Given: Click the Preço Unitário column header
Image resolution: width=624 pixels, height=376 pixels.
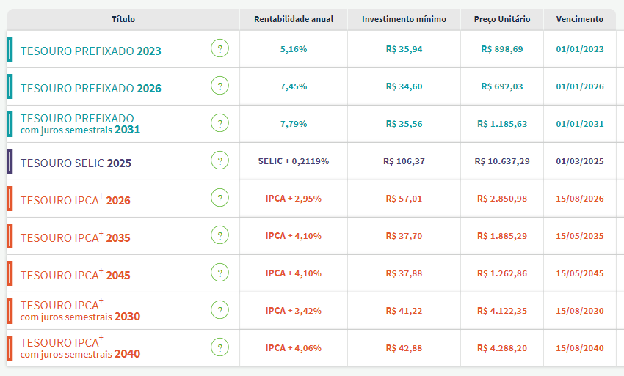Looking at the screenshot, I should (x=502, y=19).
